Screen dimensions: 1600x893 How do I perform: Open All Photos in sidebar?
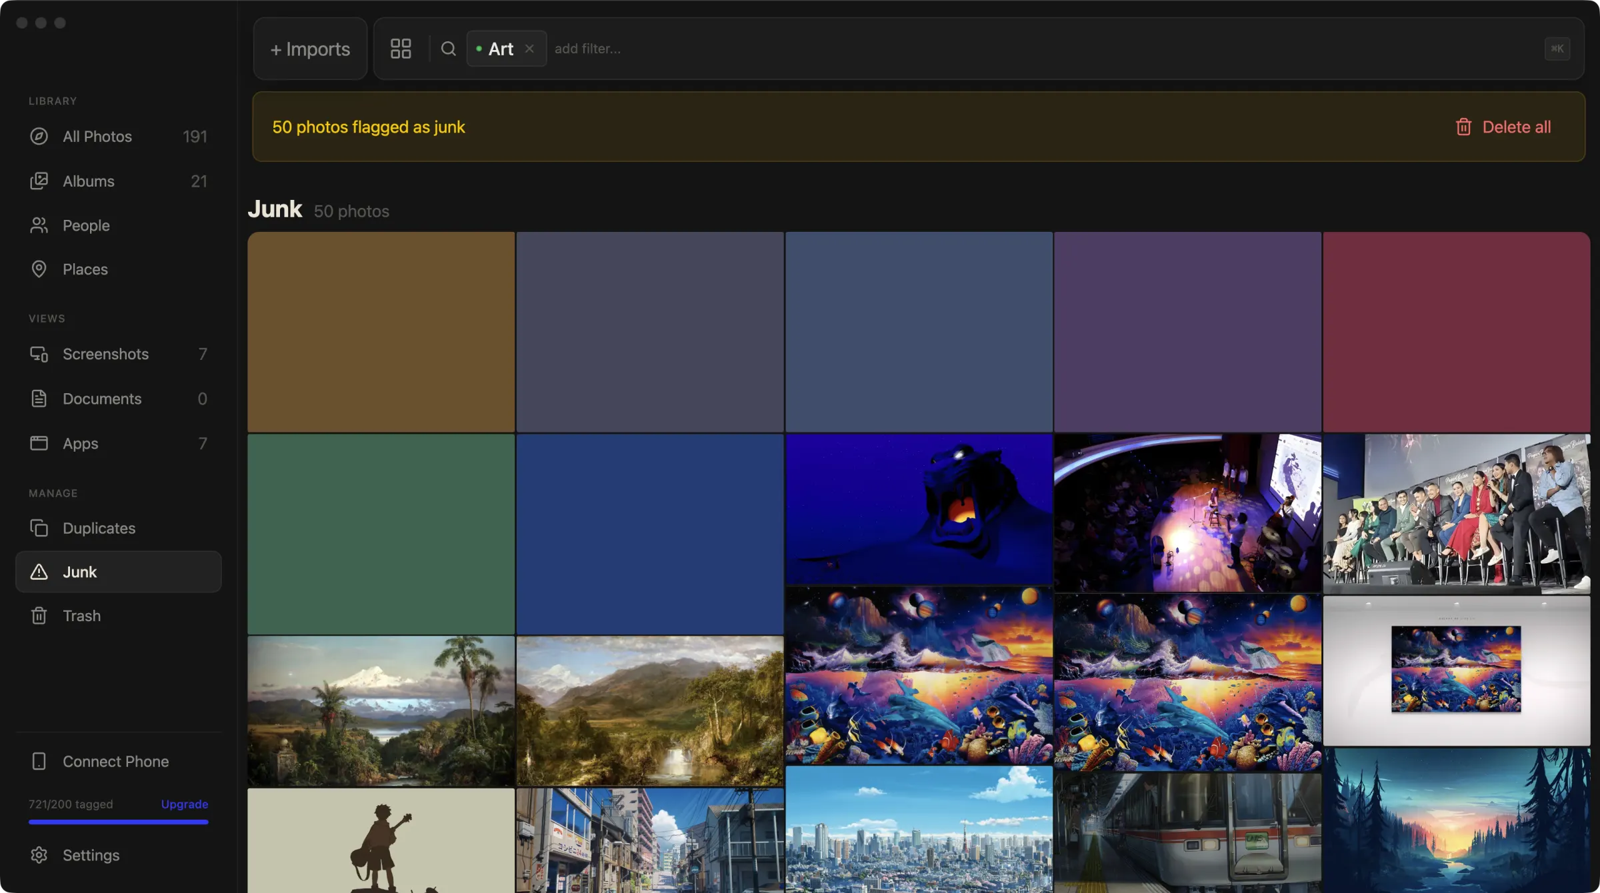click(119, 137)
